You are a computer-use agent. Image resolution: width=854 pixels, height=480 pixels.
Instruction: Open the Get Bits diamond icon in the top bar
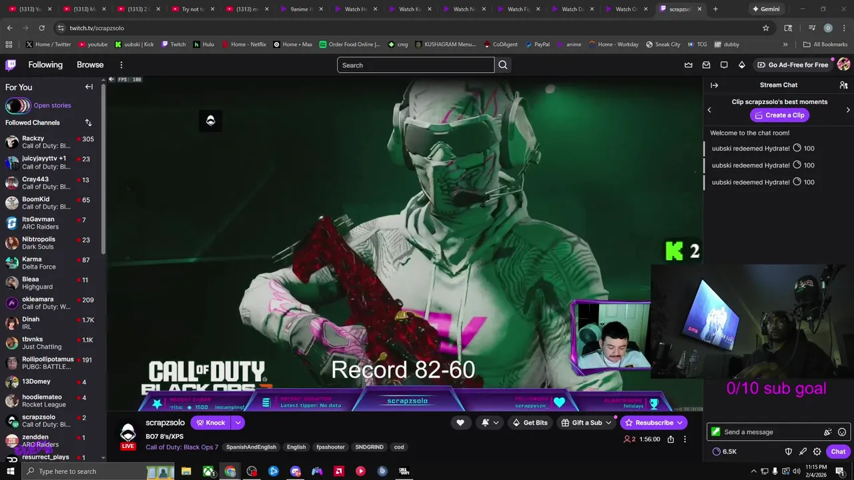click(742, 65)
